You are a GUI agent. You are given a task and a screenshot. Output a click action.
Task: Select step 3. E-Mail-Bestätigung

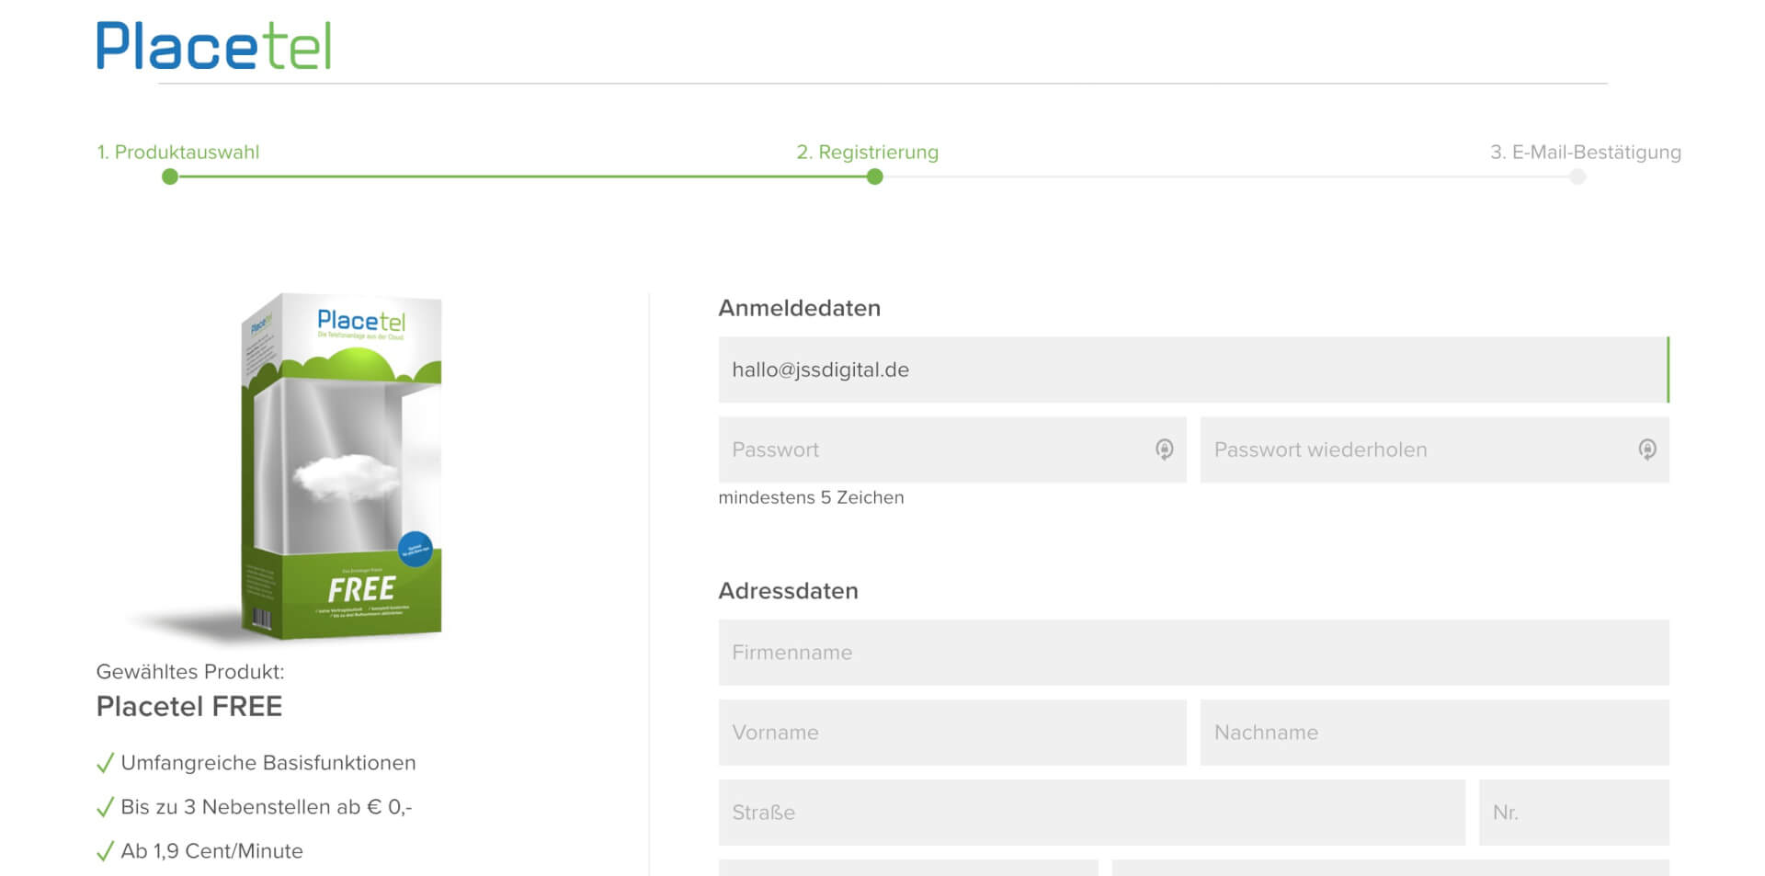coord(1585,152)
